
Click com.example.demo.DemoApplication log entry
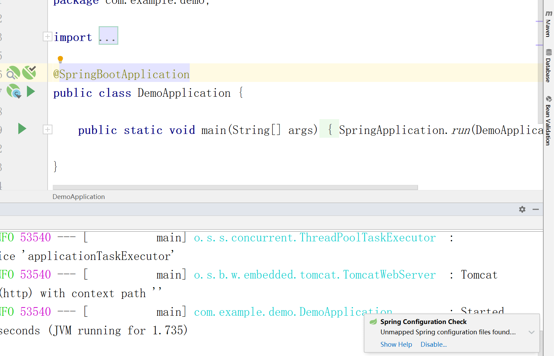point(293,312)
